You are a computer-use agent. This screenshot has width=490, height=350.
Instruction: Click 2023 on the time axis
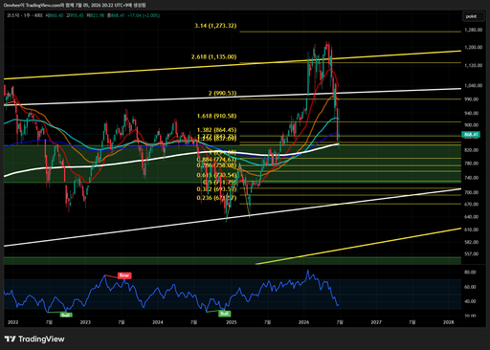(x=85, y=322)
